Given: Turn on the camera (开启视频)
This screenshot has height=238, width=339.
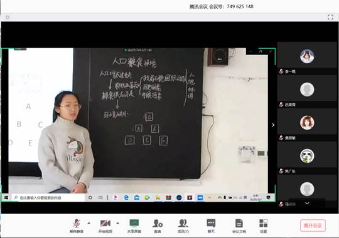Looking at the screenshot, I should (105, 225).
